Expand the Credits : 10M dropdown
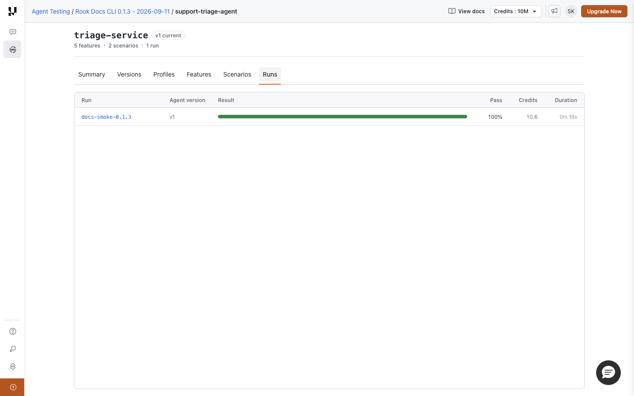The image size is (634, 396). (x=516, y=11)
